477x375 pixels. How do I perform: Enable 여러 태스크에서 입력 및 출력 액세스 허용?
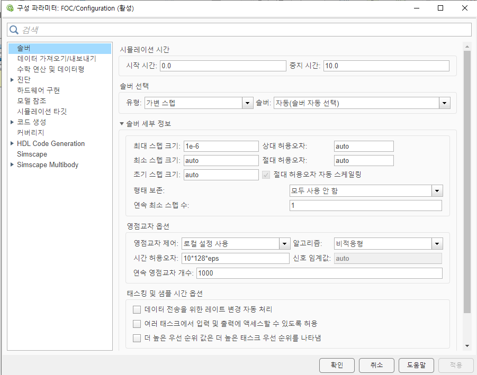click(137, 324)
